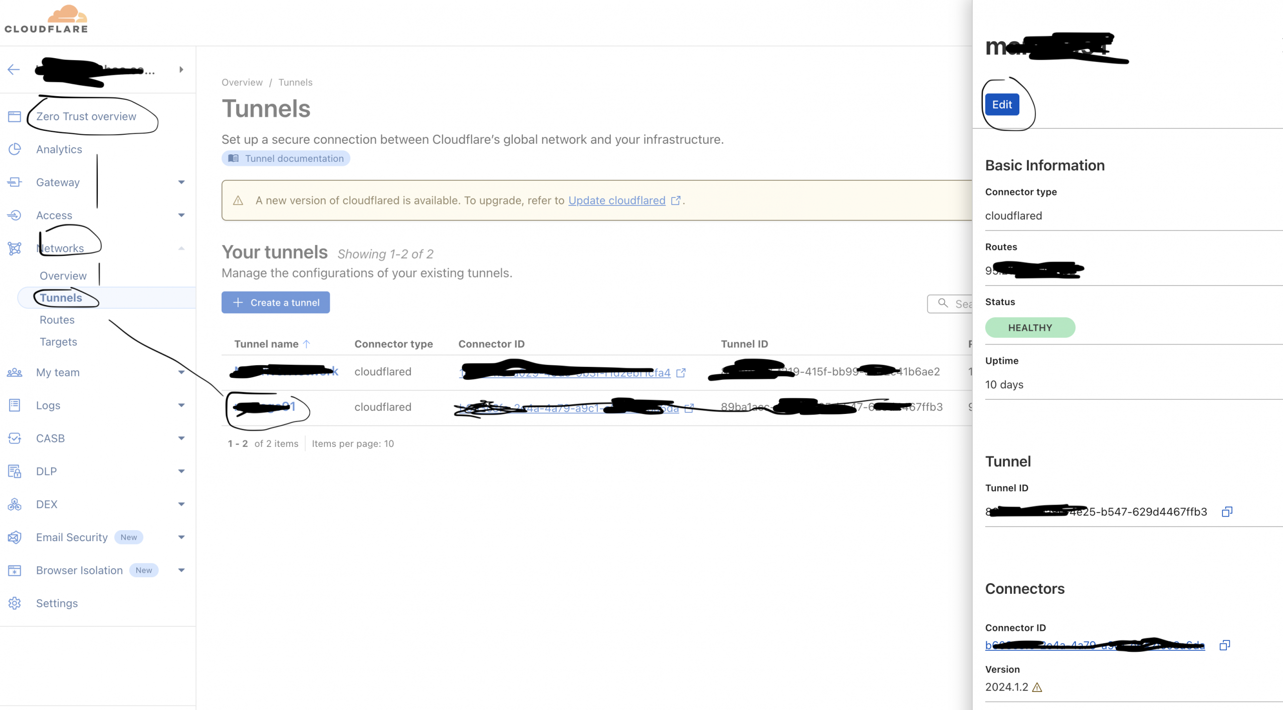Expand the Gateway menu
This screenshot has height=710, width=1283.
pos(181,182)
